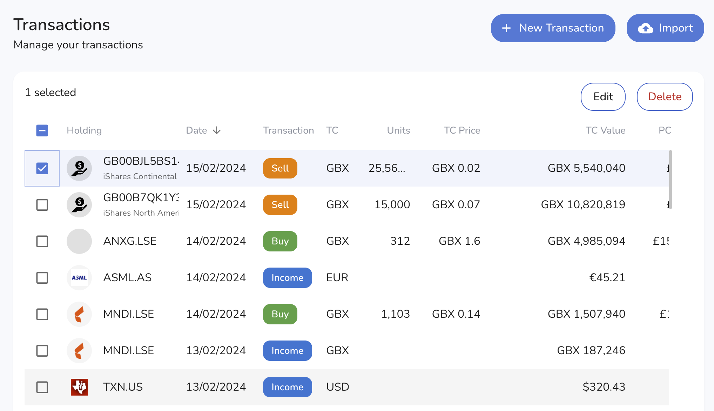Click the GBX 4,985,094 value cell
Viewport: 714px width, 411px height.
pyautogui.click(x=586, y=241)
